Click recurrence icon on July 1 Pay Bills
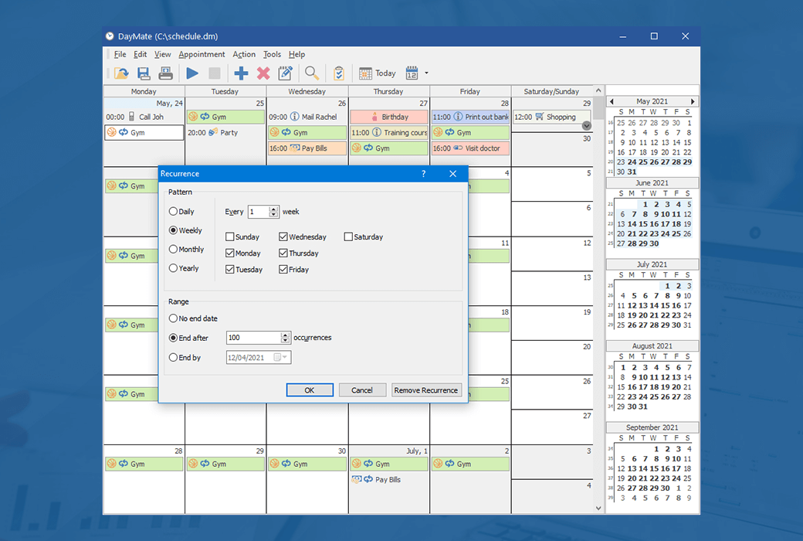 click(368, 479)
